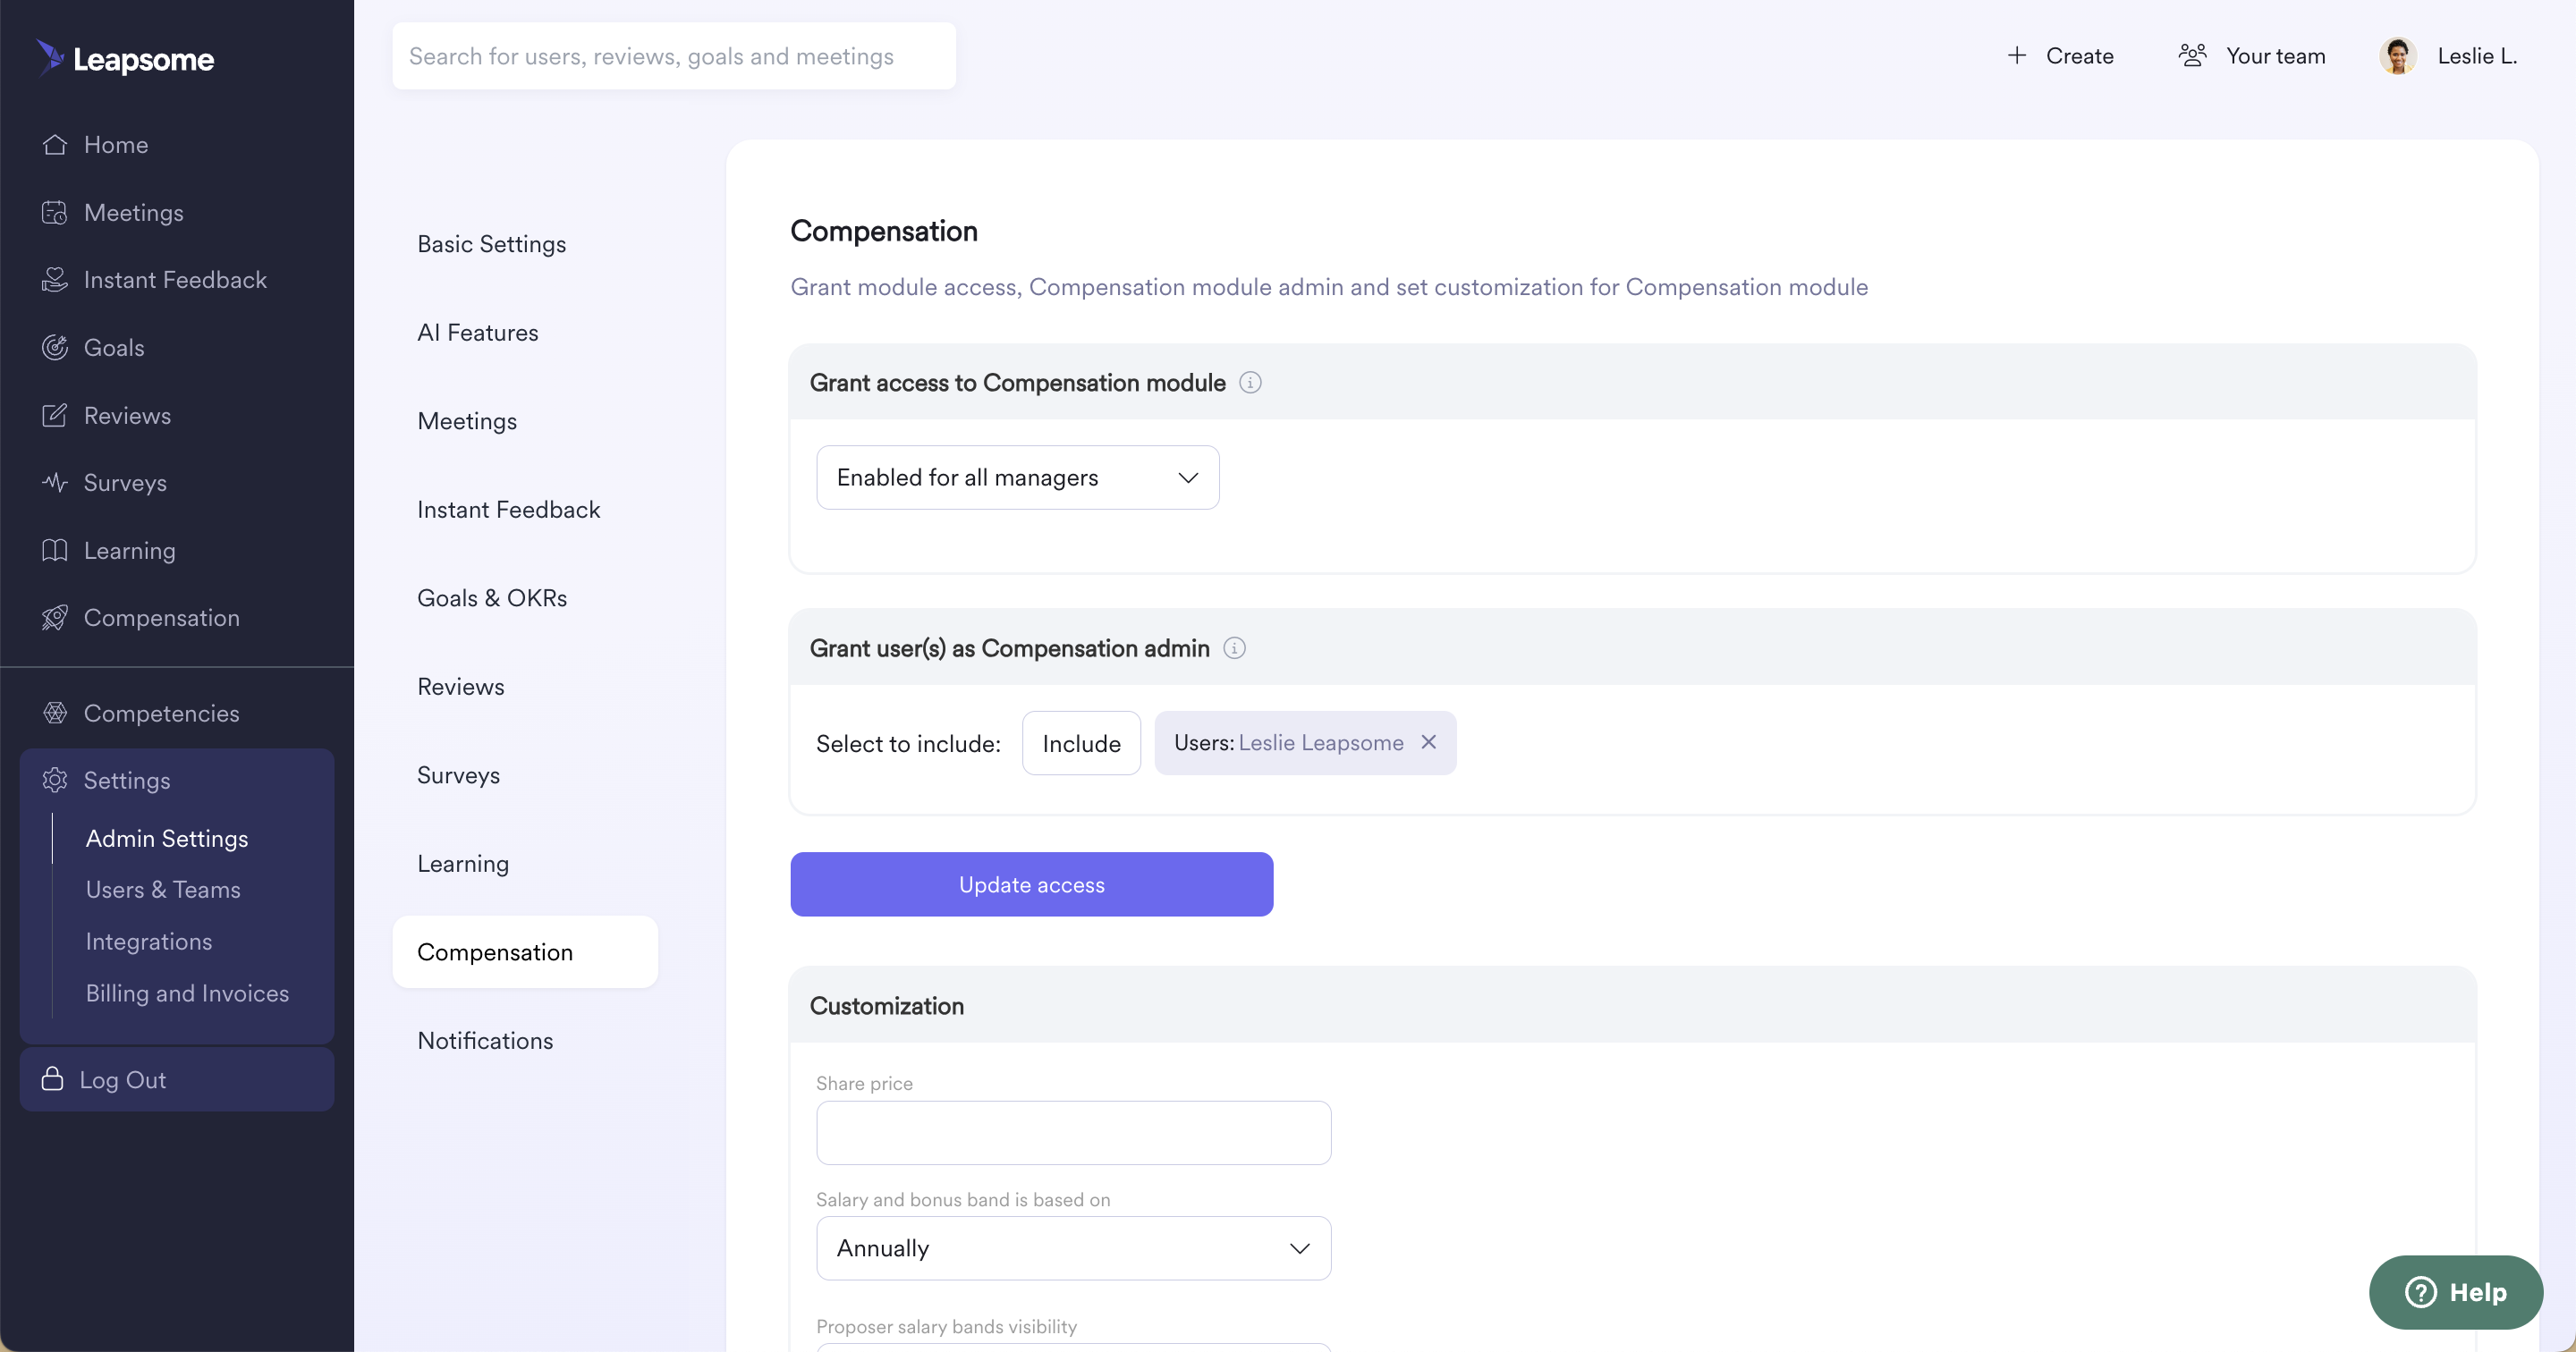The width and height of the screenshot is (2576, 1352).
Task: Click 'Select to include:' label
Action: (x=908, y=744)
